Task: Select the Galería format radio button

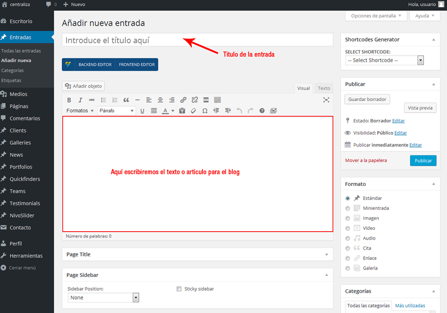Action: click(x=348, y=268)
